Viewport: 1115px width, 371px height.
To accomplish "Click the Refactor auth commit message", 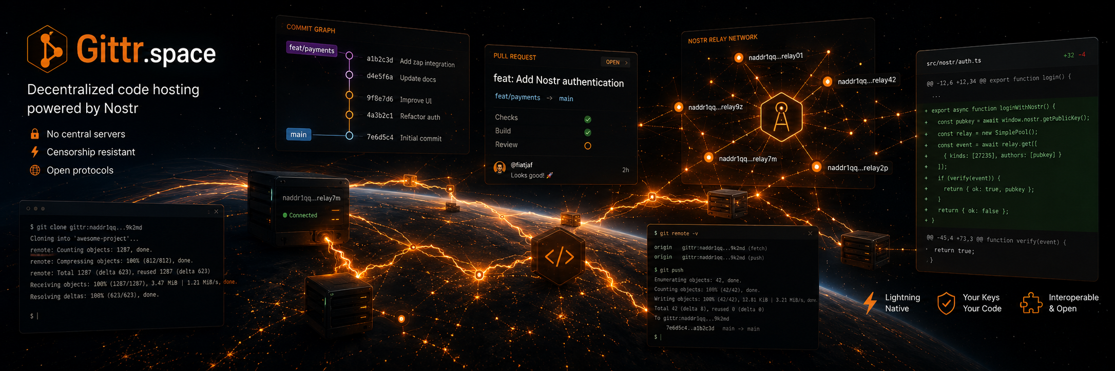I will [420, 117].
